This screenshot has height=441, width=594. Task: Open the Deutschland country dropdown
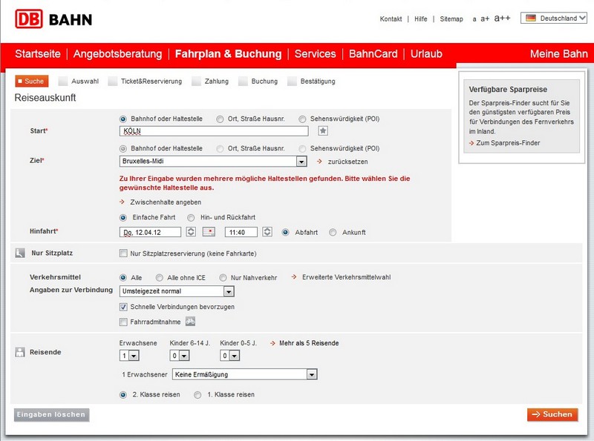[554, 18]
